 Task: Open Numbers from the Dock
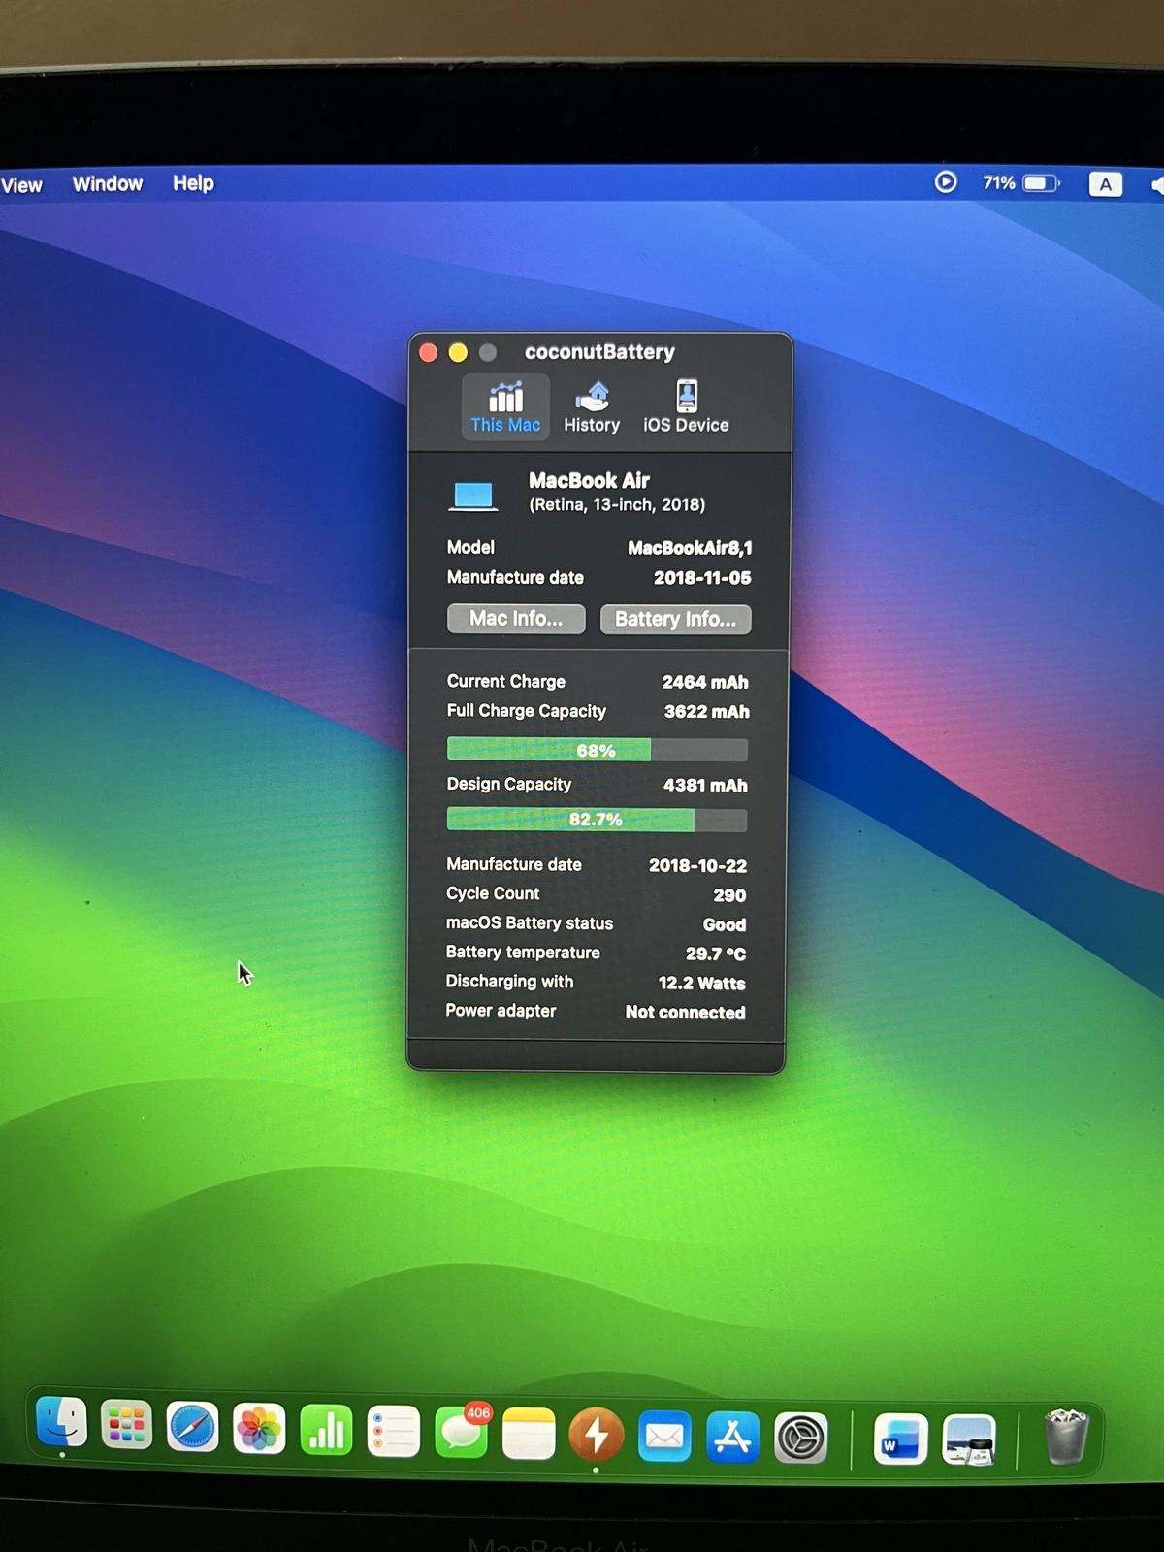point(326,1430)
